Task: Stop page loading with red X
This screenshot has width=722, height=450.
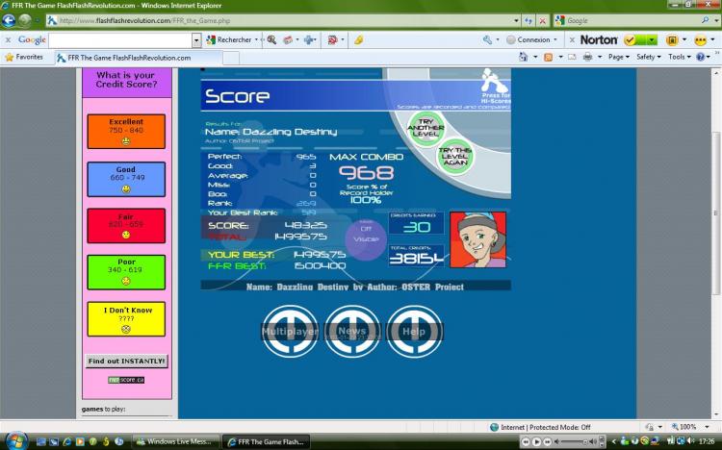Action: point(542,21)
